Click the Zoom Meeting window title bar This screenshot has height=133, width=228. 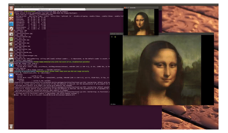[162, 34]
